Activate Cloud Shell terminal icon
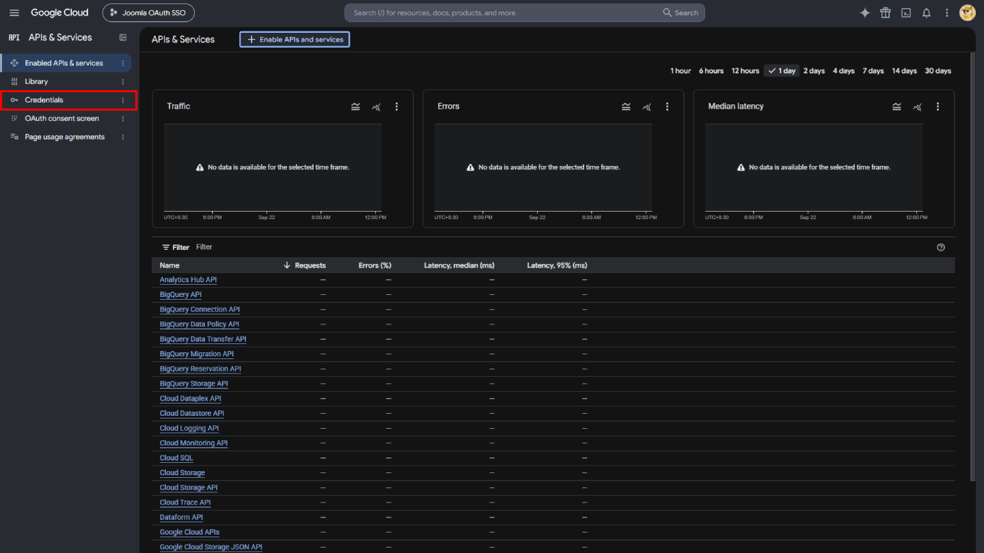Screen dimensions: 984x553 tap(906, 13)
